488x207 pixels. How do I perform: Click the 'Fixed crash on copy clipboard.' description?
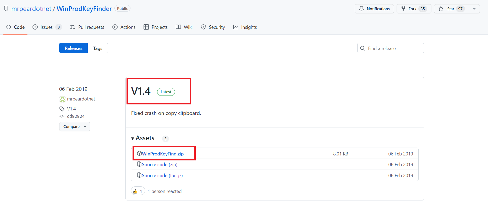tap(166, 113)
